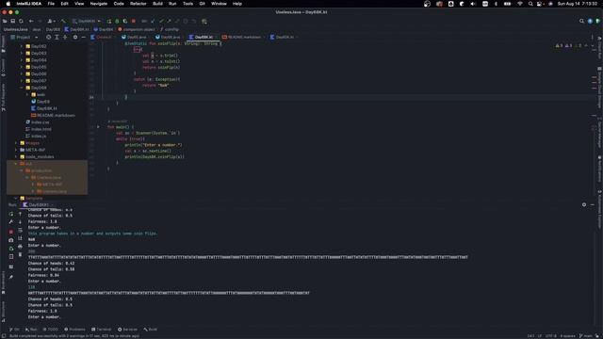
Task: Open the Services tool window
Action: click(x=127, y=330)
